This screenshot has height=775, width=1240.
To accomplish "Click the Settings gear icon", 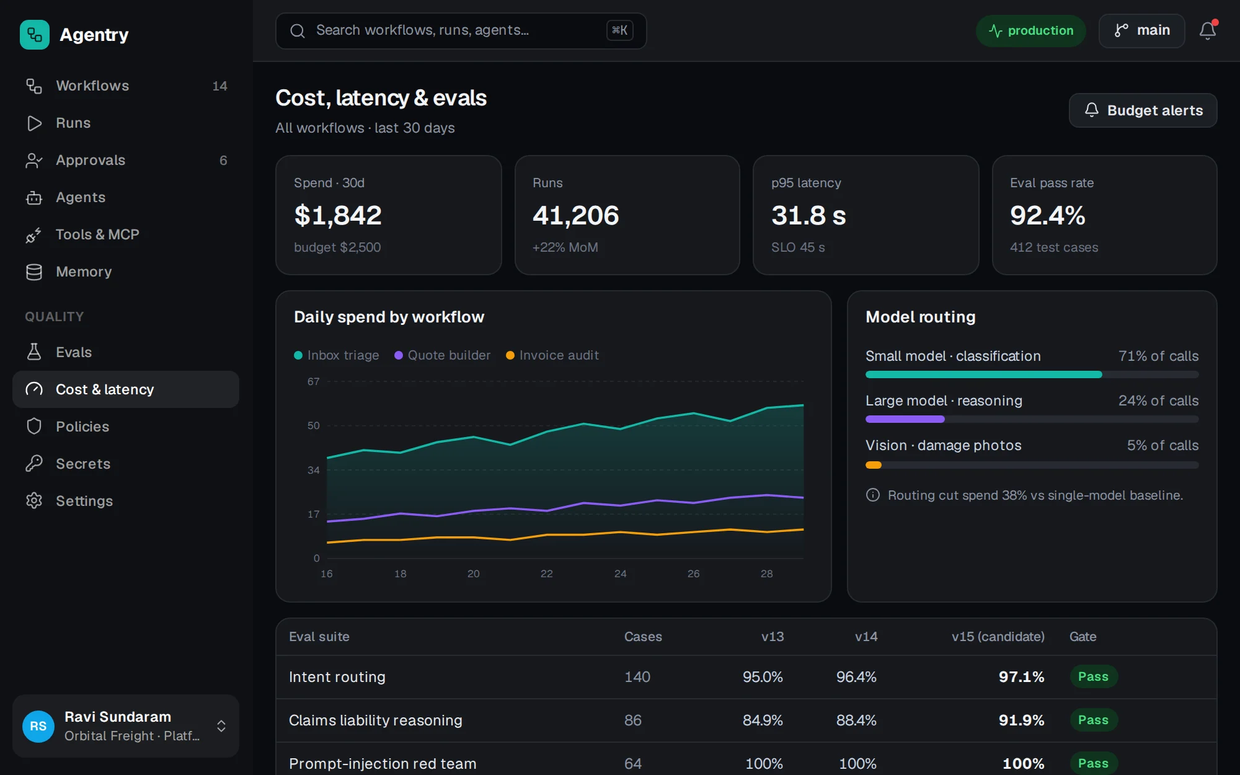I will [34, 501].
